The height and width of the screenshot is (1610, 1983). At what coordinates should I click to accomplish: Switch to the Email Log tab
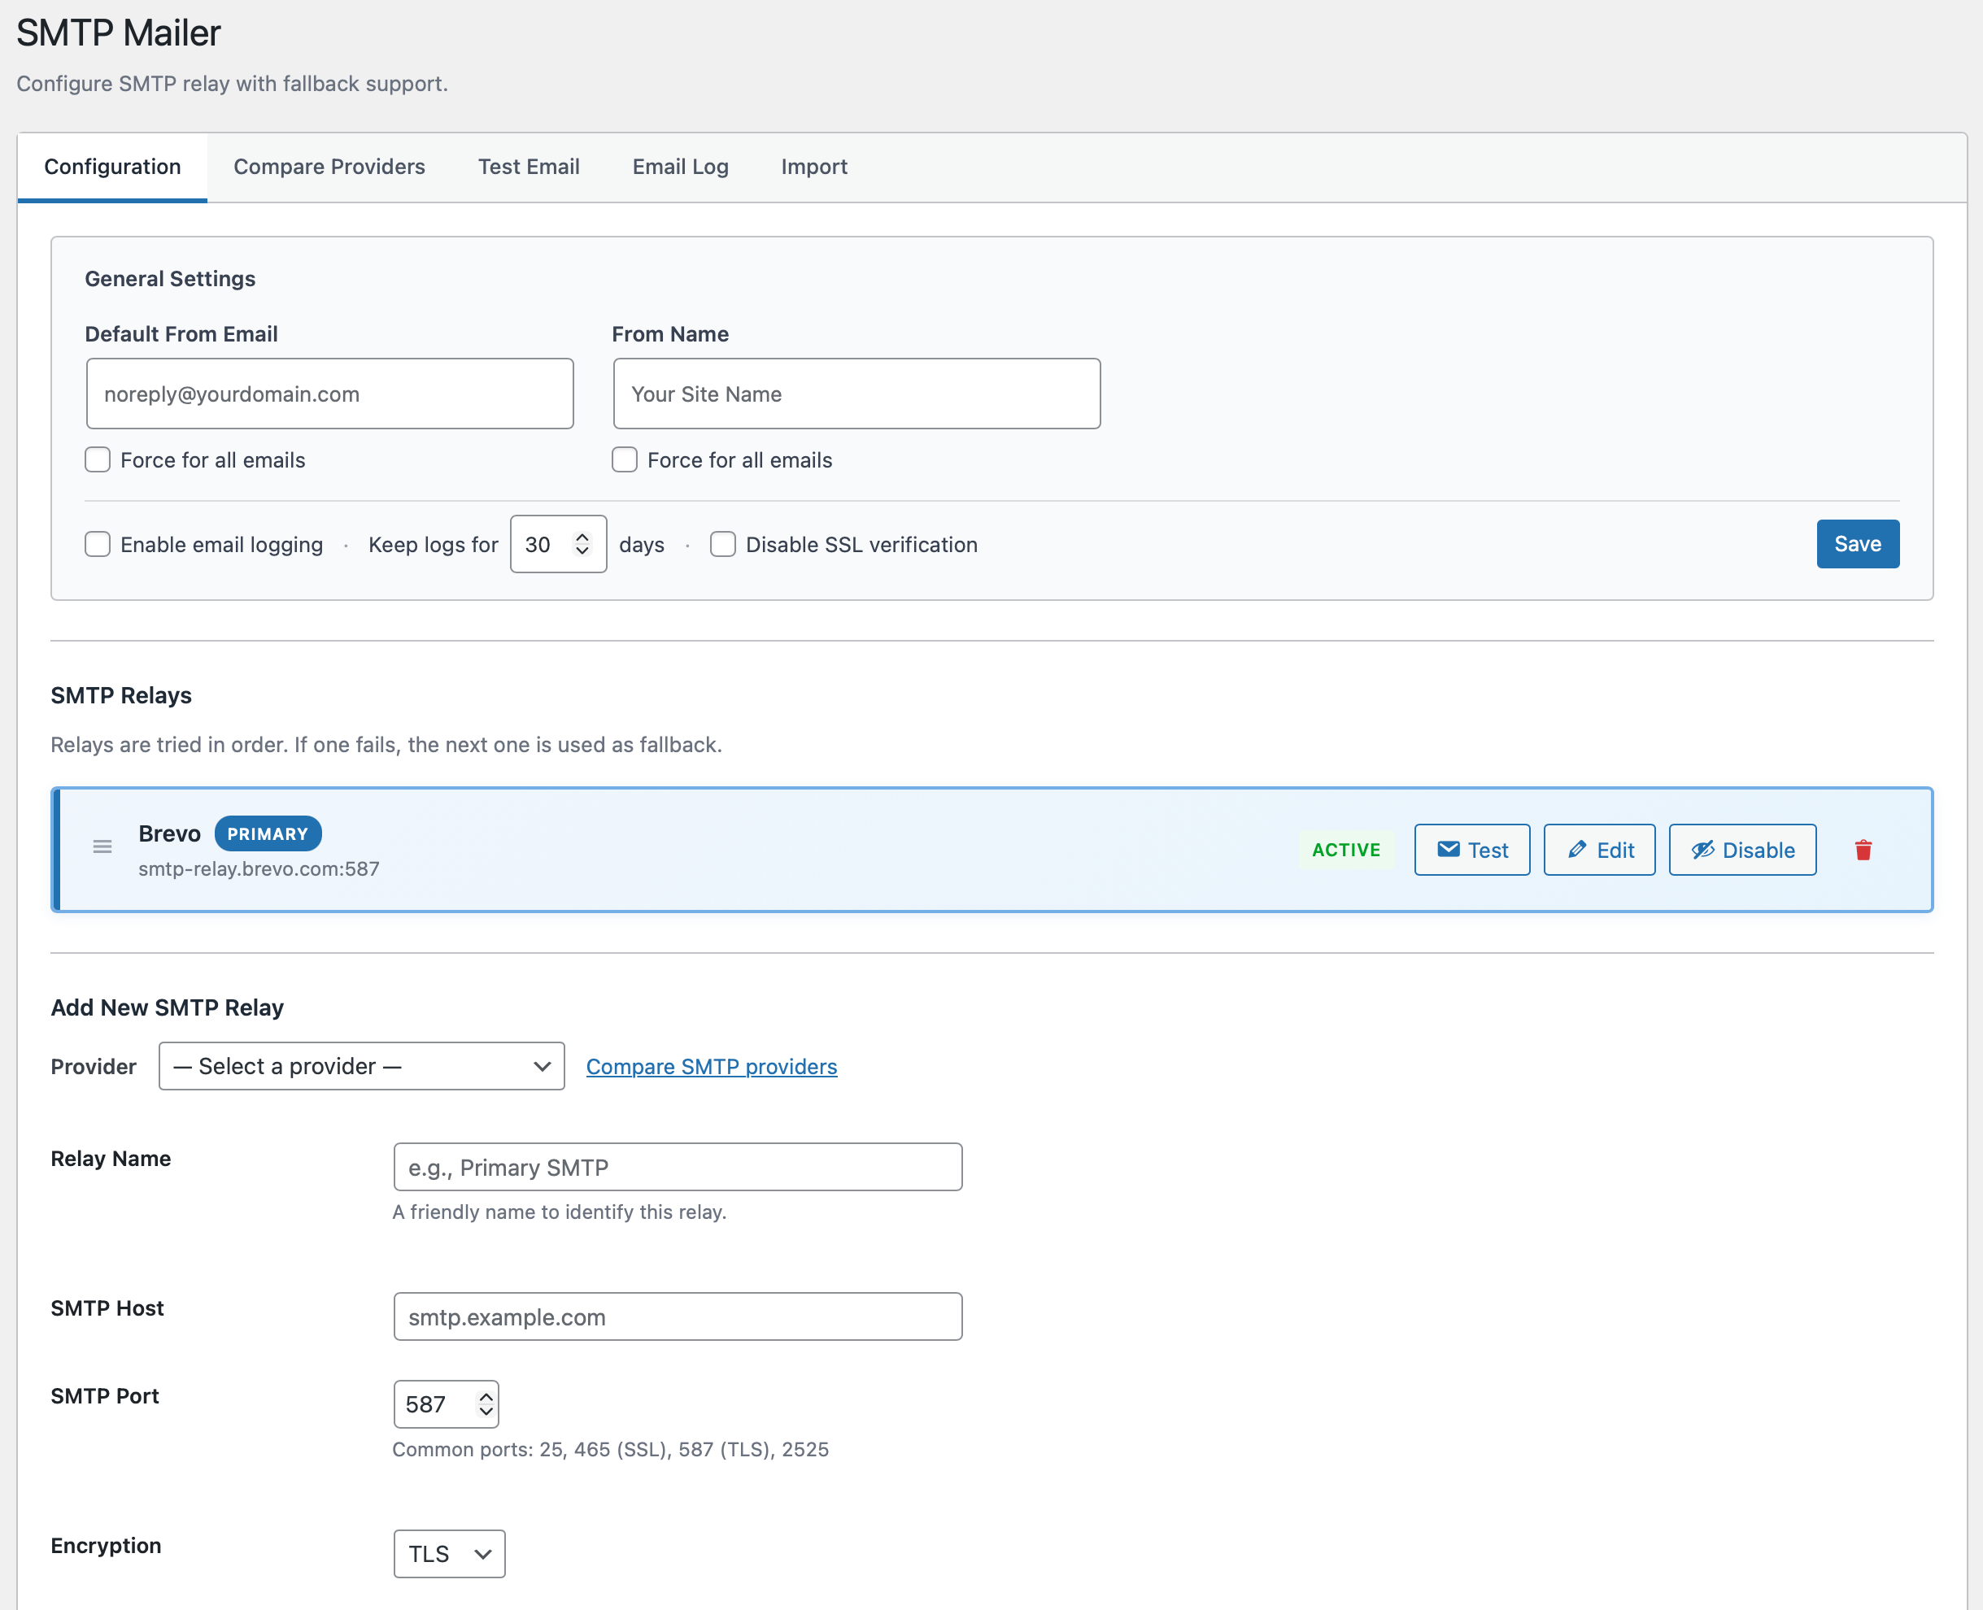click(x=680, y=167)
